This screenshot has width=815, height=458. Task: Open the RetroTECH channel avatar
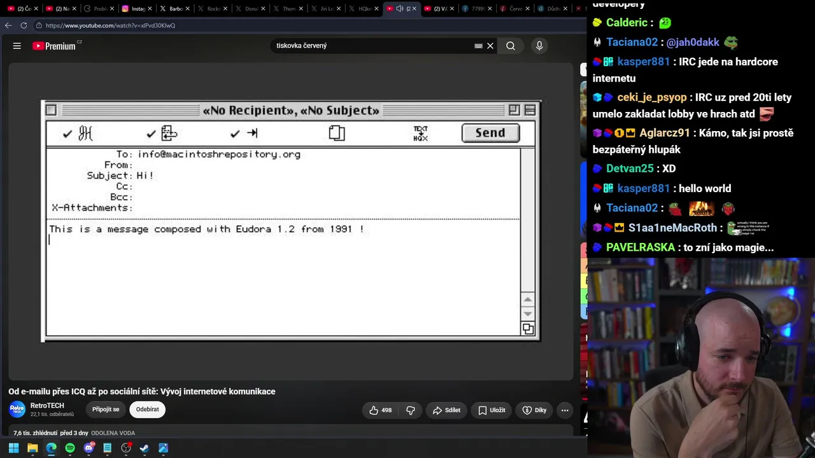pyautogui.click(x=17, y=409)
